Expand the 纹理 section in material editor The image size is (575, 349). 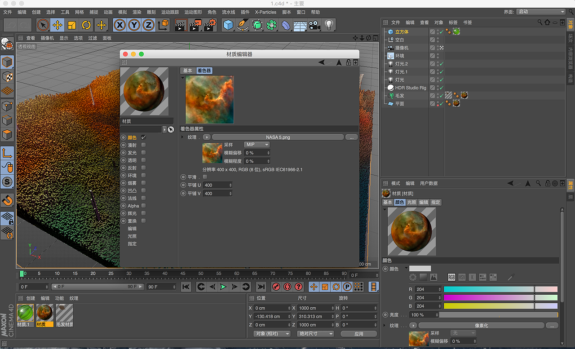tap(182, 137)
